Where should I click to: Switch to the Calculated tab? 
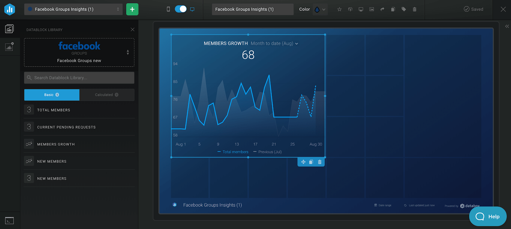click(x=107, y=95)
